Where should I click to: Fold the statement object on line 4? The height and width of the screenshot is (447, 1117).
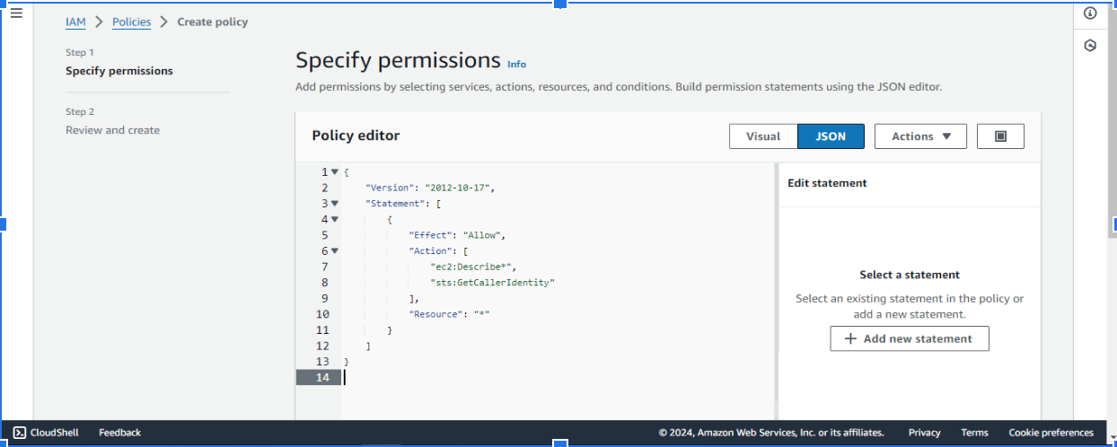click(335, 219)
